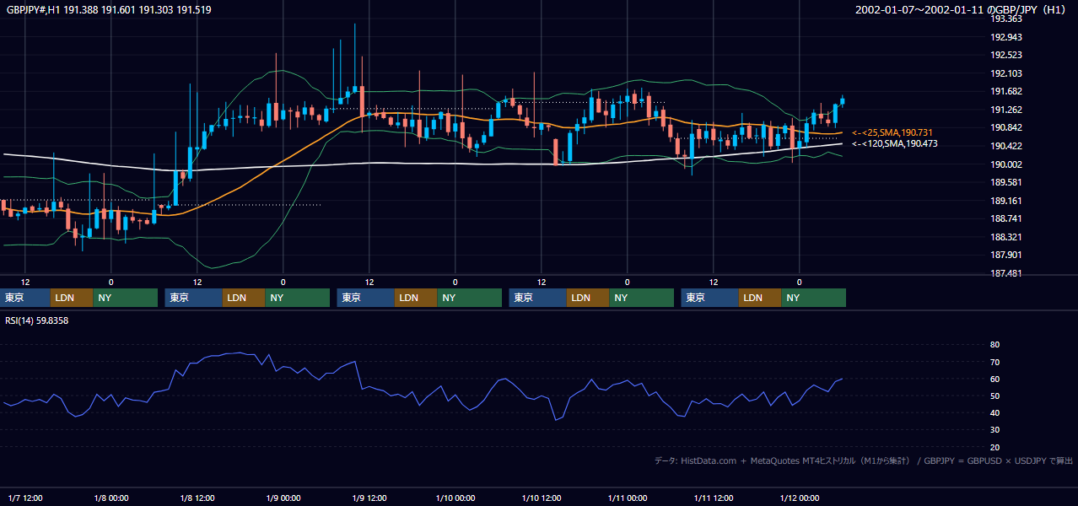The image size is (1078, 506).
Task: Select price level 189.581 on axis
Action: click(1006, 182)
